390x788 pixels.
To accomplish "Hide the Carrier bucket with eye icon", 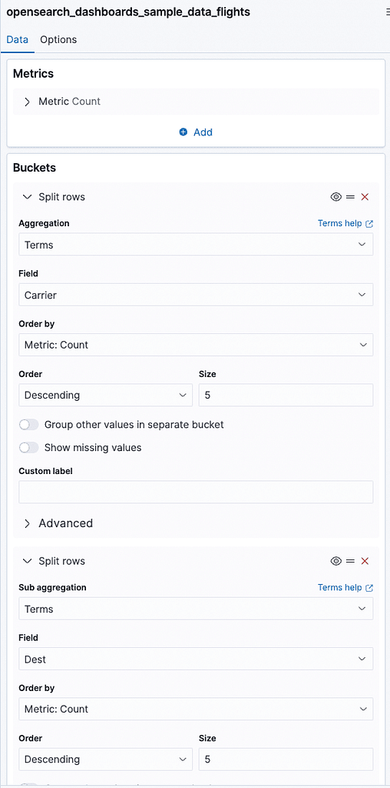I will (335, 197).
